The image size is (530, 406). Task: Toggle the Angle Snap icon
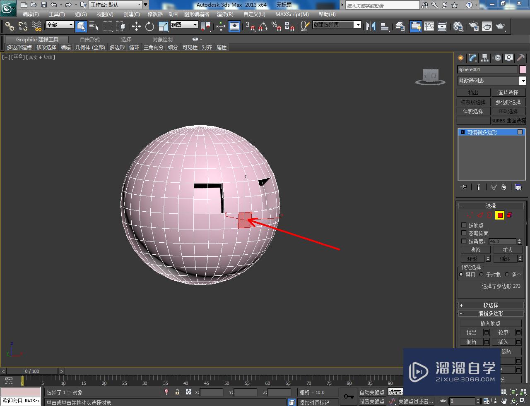263,26
